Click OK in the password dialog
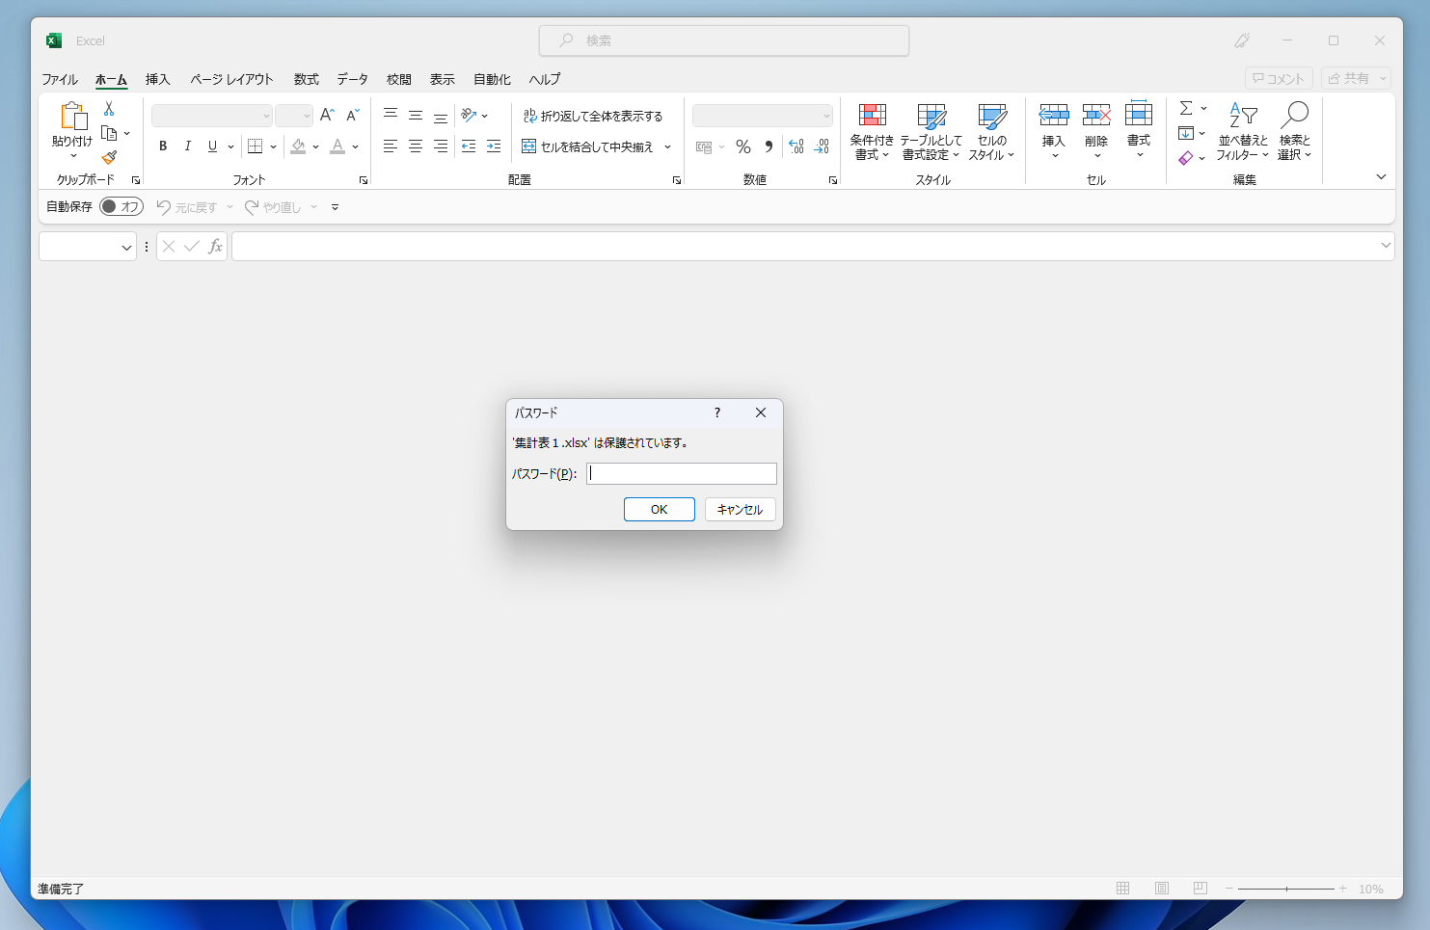 coord(660,510)
